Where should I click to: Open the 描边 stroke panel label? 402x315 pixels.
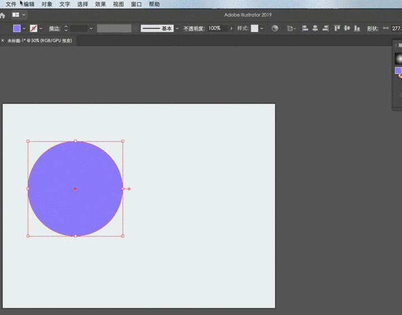coord(55,28)
